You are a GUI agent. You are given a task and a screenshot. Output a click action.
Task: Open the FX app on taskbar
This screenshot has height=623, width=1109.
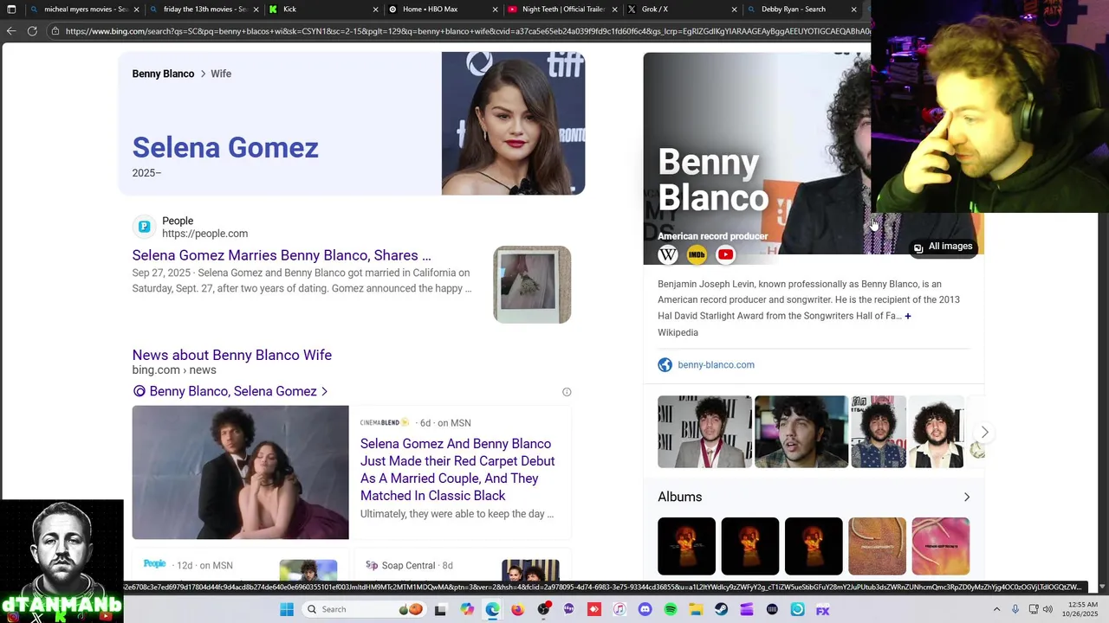coord(822,609)
